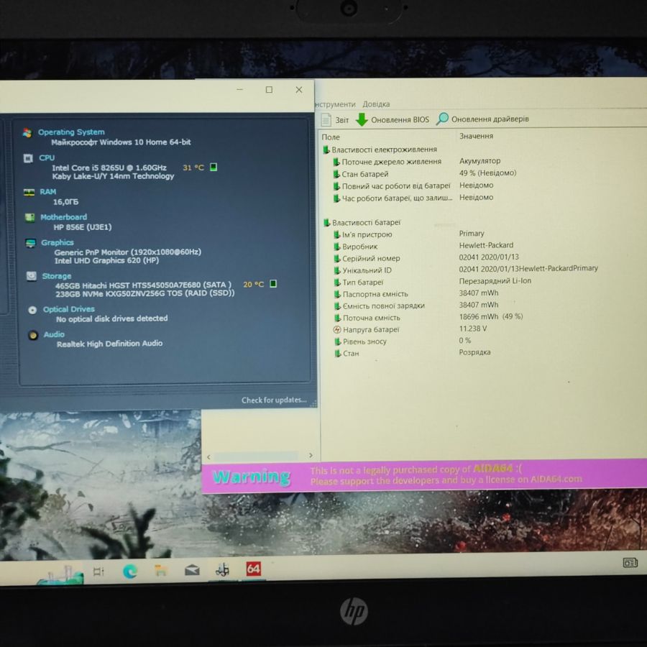Viewport: 647px width, 647px height.
Task: Switch to AIDA64 via its taskbar icon
Action: point(253,569)
